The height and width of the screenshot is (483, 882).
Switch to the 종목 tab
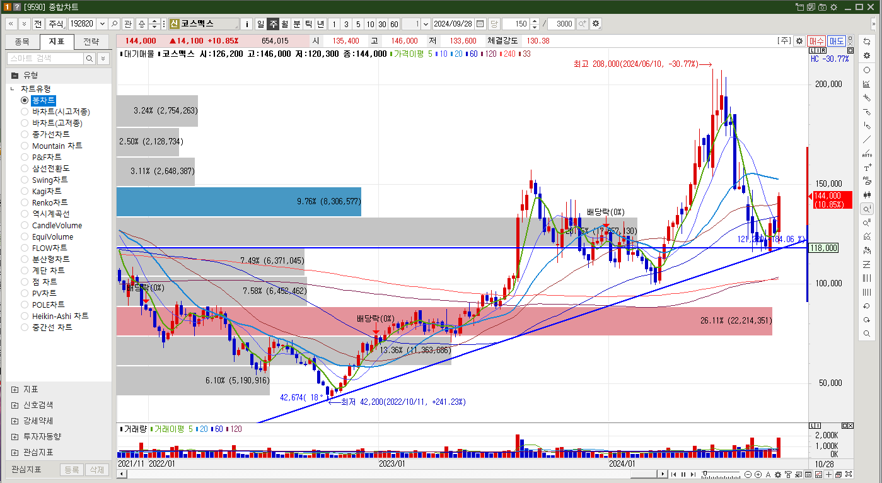coord(22,42)
